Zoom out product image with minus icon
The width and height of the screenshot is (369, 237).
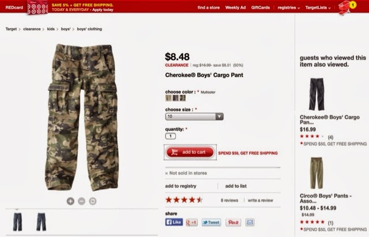(81, 201)
